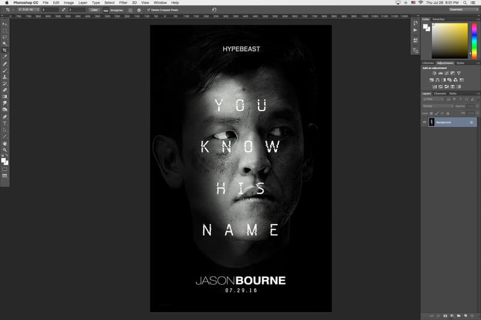The height and width of the screenshot is (320, 481).
Task: Open the crop ratio preset dropdown
Action: (28, 10)
